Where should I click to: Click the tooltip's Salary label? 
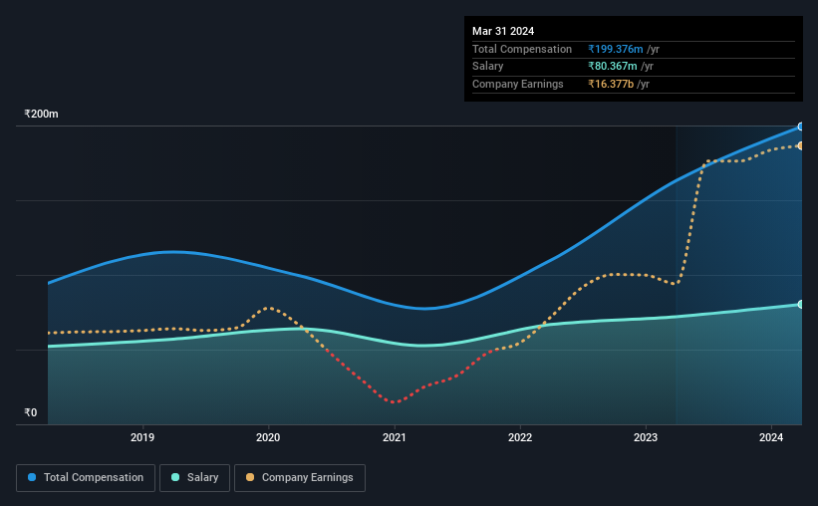click(488, 67)
